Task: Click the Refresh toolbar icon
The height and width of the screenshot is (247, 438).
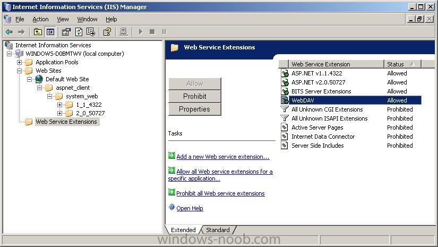Action: click(x=79, y=32)
